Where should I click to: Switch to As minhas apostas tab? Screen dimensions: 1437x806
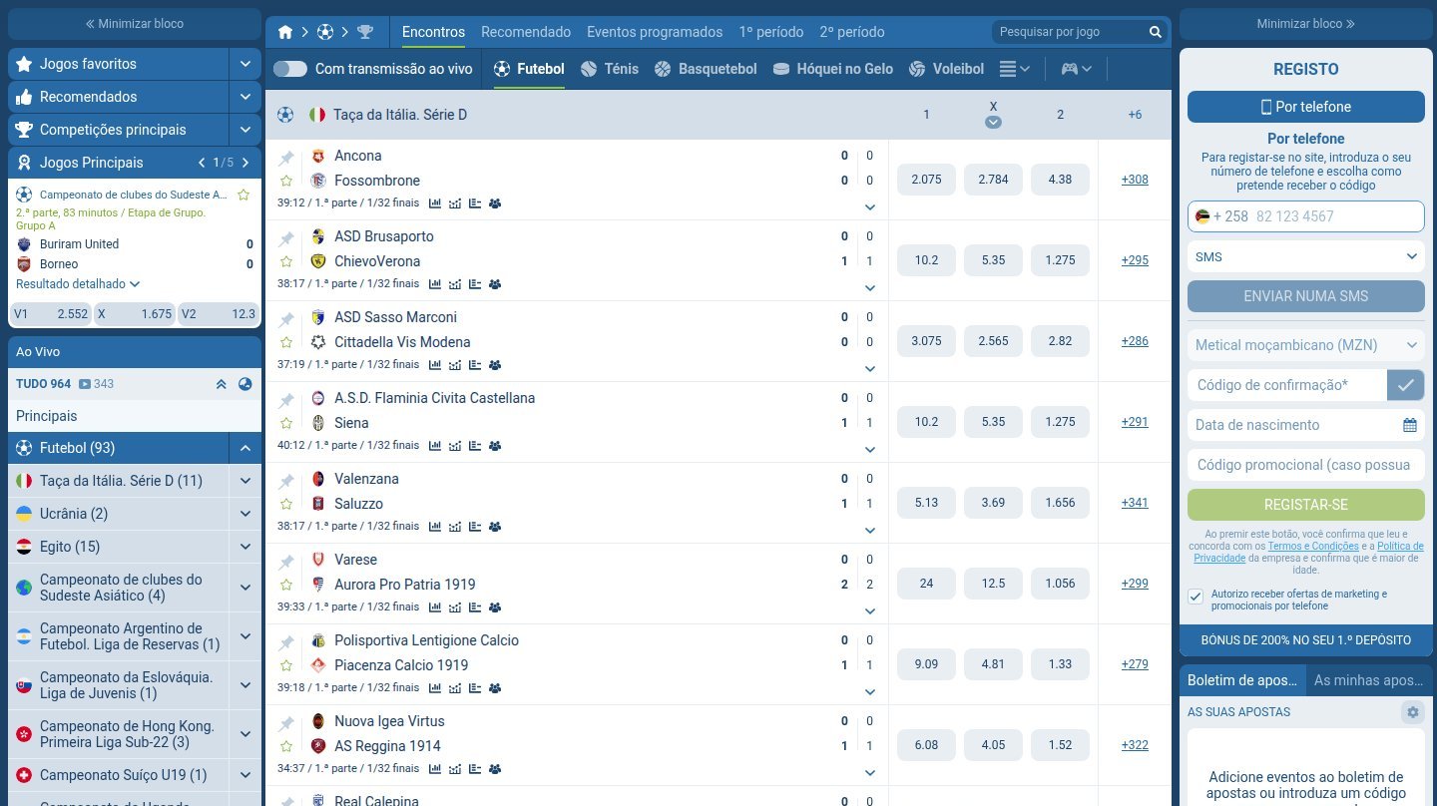point(1369,680)
